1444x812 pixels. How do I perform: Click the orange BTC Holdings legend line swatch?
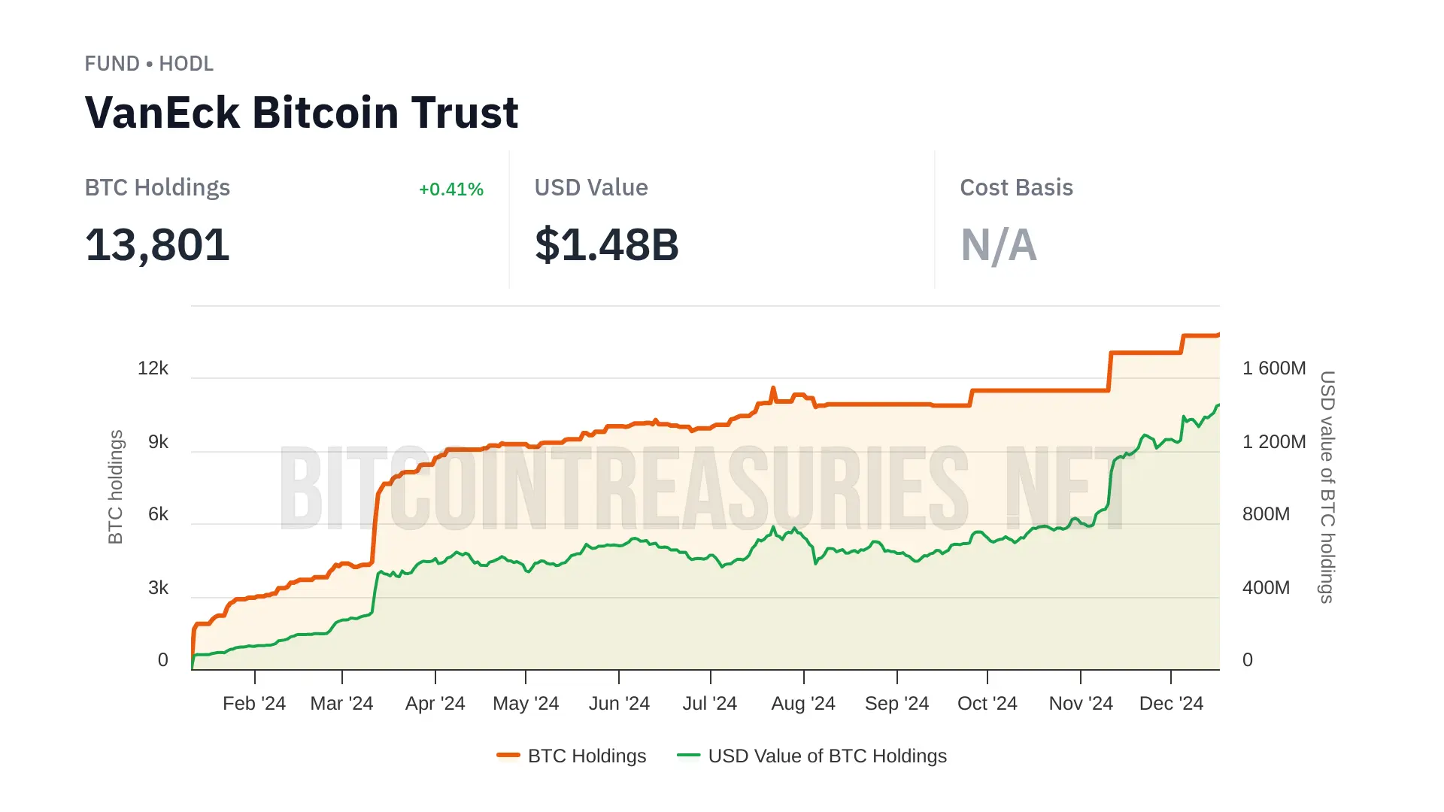point(508,756)
